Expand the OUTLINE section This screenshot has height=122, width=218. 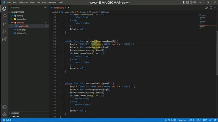(x=15, y=113)
